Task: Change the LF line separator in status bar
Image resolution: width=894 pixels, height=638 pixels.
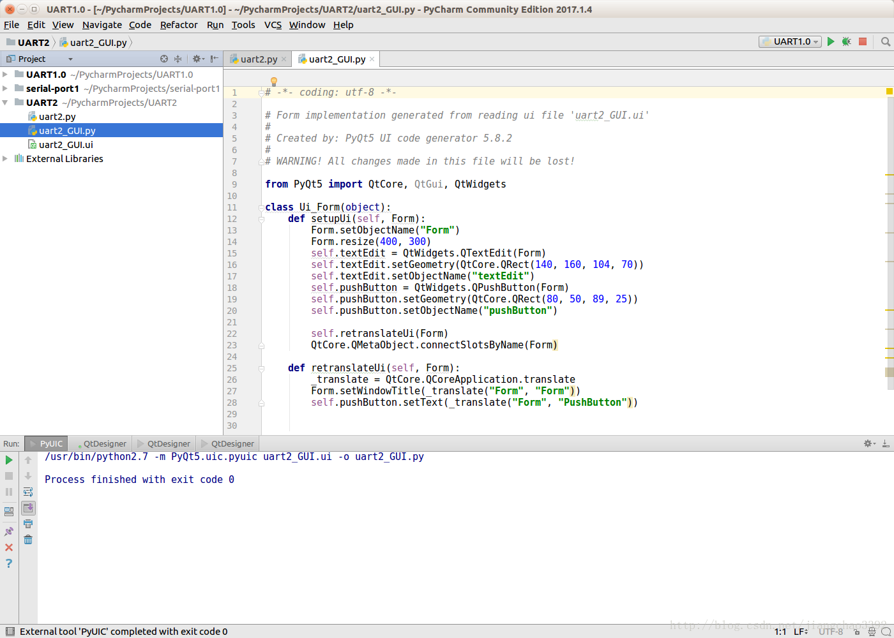Action: [801, 632]
